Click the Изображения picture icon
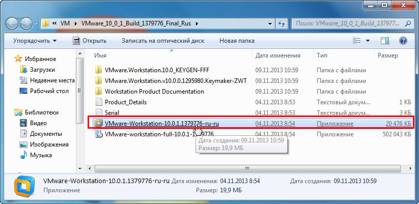 coord(23,144)
